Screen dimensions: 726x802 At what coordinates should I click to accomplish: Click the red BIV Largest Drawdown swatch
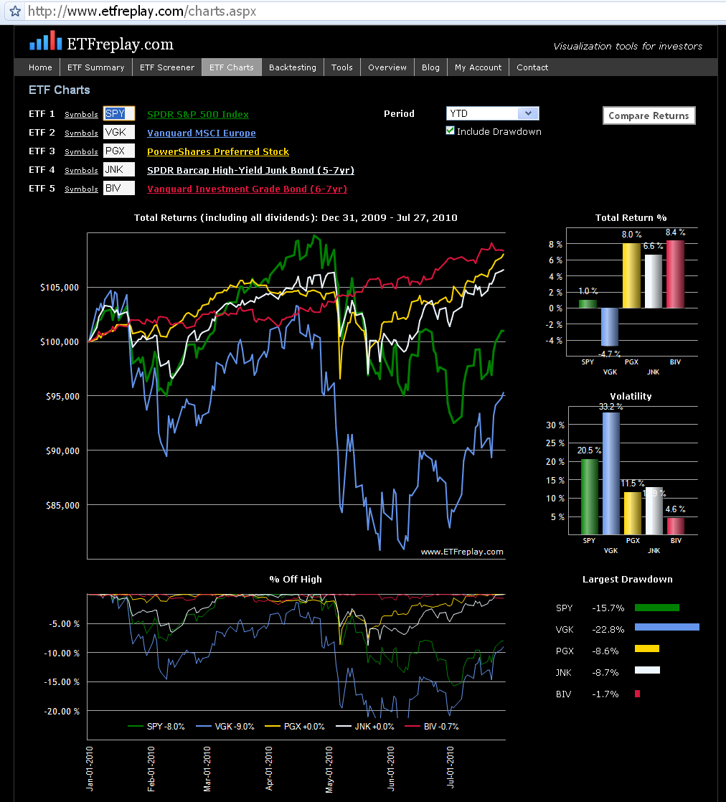(x=638, y=694)
